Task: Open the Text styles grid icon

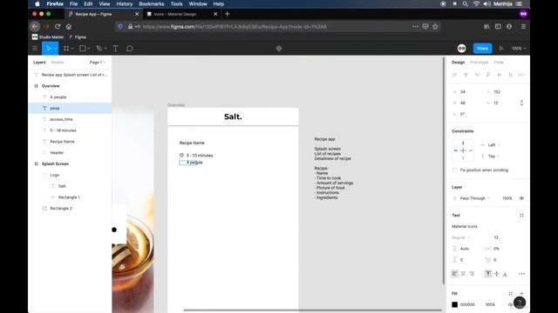Action: coord(521,216)
